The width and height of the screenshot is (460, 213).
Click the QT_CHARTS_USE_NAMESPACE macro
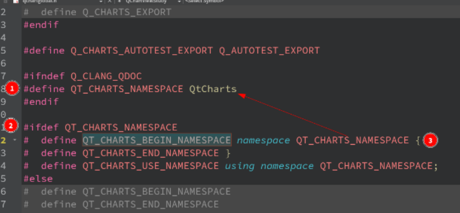coord(151,166)
